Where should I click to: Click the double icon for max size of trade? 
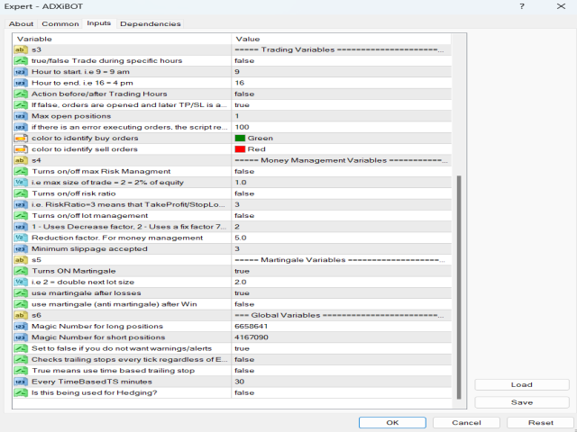point(21,182)
